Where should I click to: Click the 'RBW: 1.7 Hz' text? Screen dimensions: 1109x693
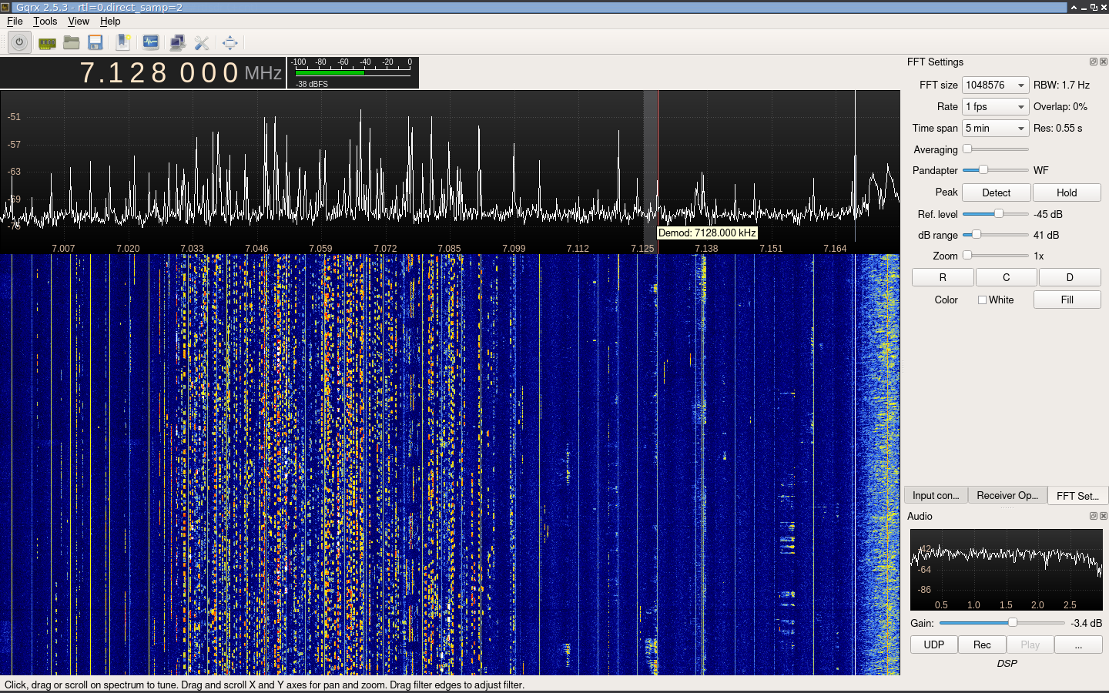[1061, 85]
